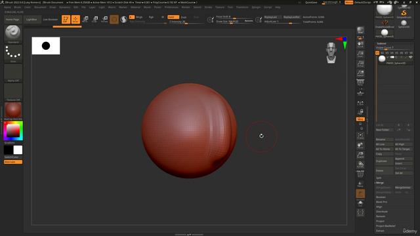This screenshot has height=236, width=420.
Task: Select the white secondary color swatch
Action: coord(18,150)
